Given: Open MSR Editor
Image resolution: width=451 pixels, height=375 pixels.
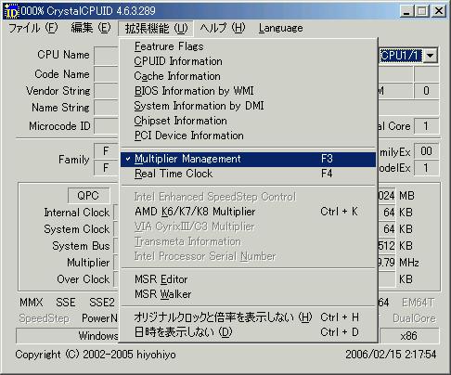Looking at the screenshot, I should point(249,279).
